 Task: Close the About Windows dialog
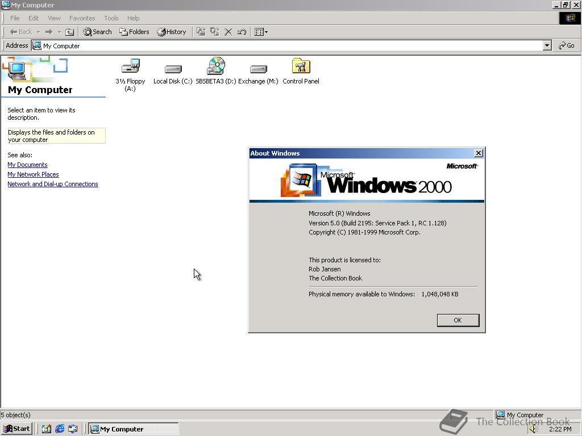479,153
